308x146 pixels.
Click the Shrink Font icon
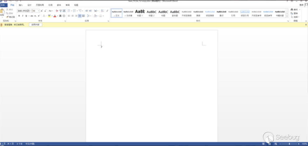point(45,11)
